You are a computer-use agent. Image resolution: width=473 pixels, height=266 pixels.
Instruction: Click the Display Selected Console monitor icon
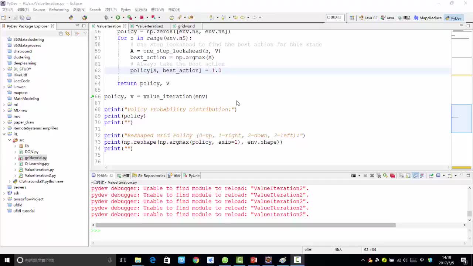pyautogui.click(x=438, y=175)
